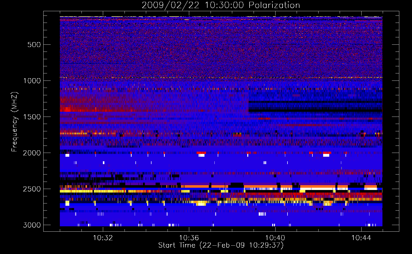Viewport: 412px width, 254px height.
Task: Click the 10:36 time tick label
Action: click(189, 238)
